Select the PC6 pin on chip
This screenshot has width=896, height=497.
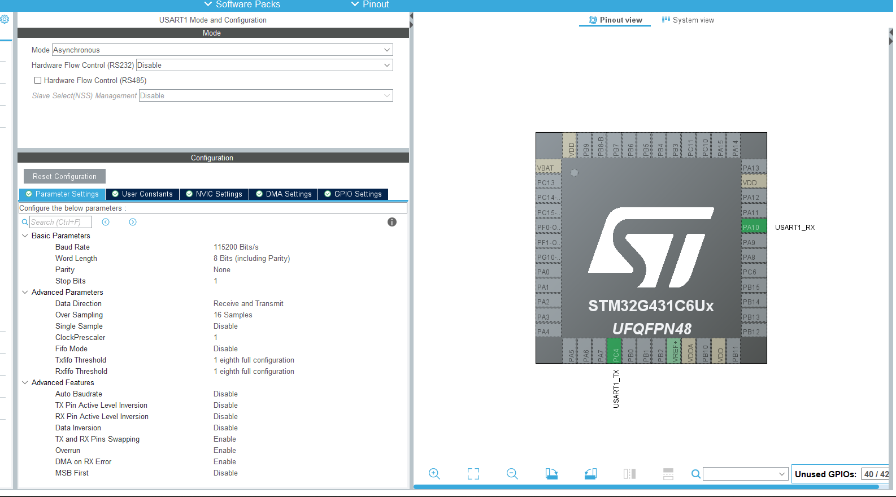pos(754,272)
